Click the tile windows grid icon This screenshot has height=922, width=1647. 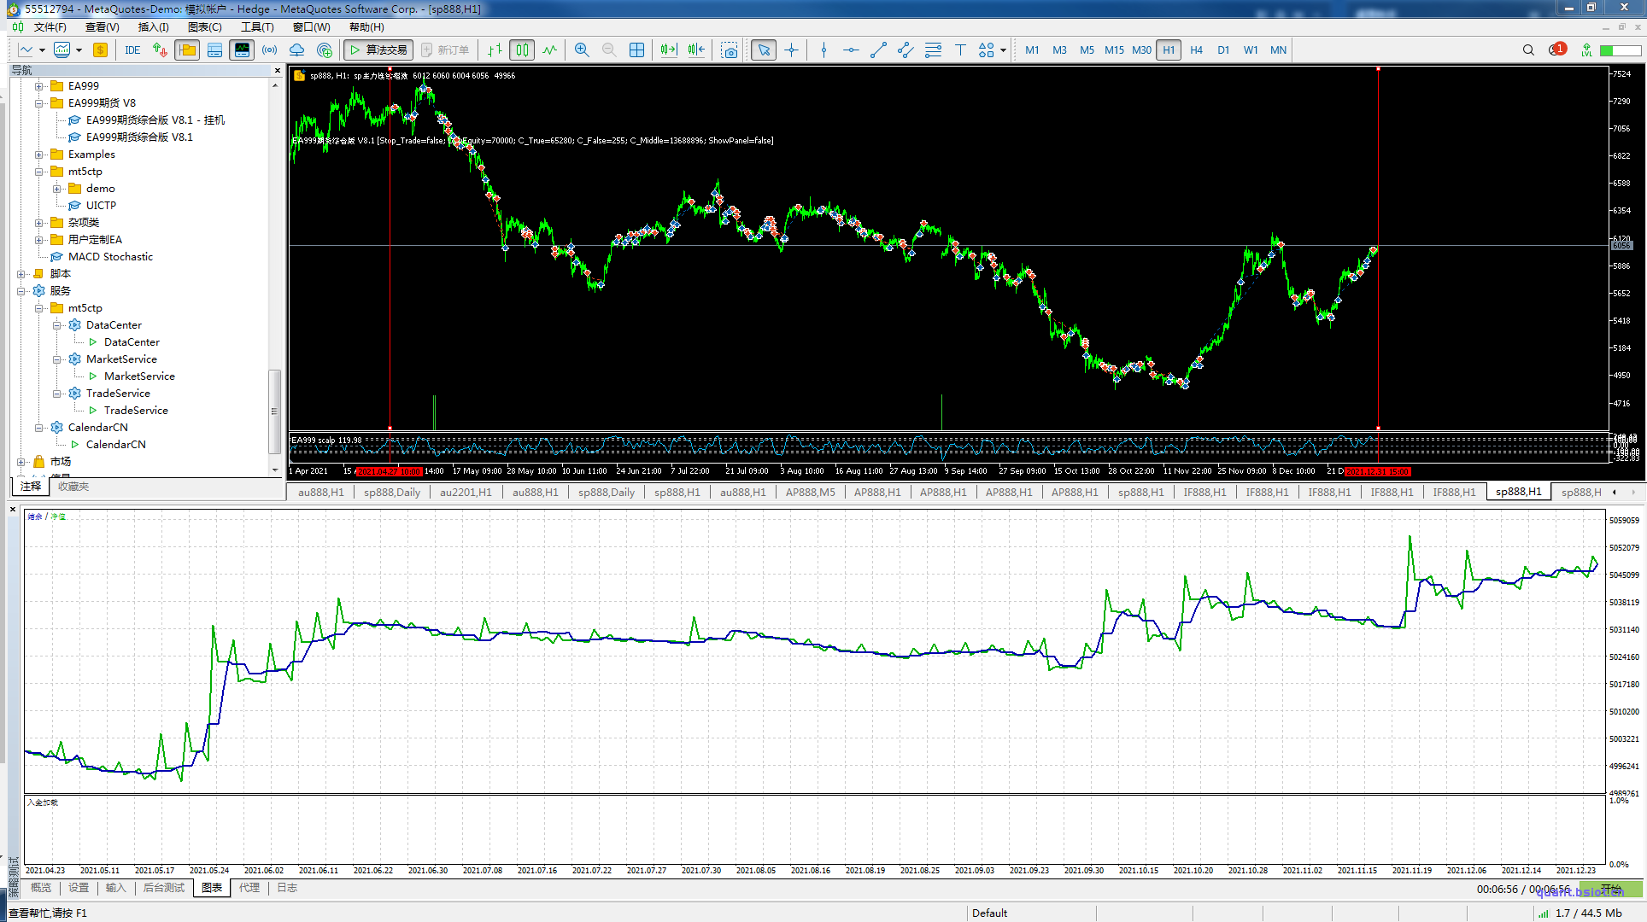click(636, 50)
